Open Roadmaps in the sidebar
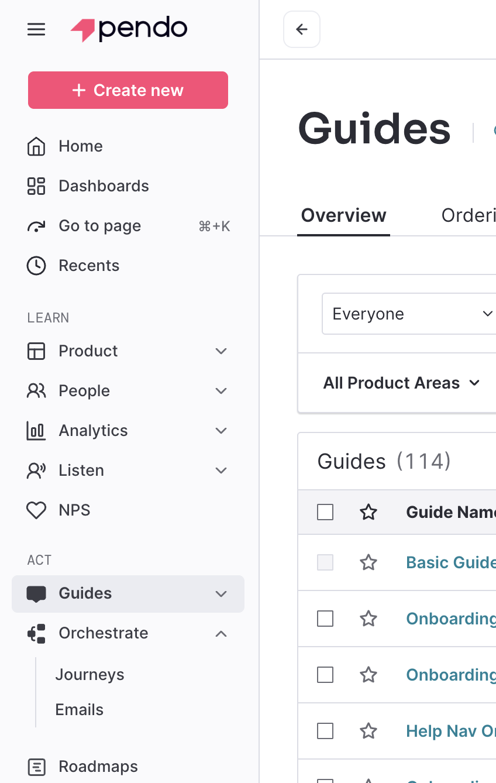496x783 pixels. point(98,767)
